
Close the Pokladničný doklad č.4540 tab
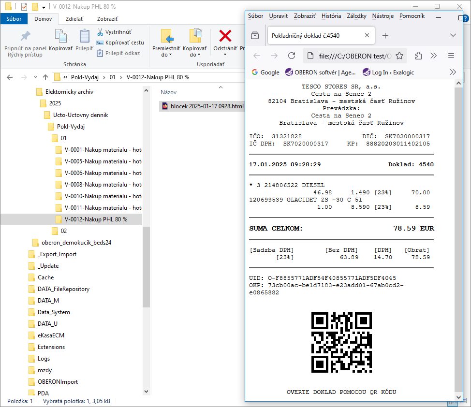[x=367, y=35]
